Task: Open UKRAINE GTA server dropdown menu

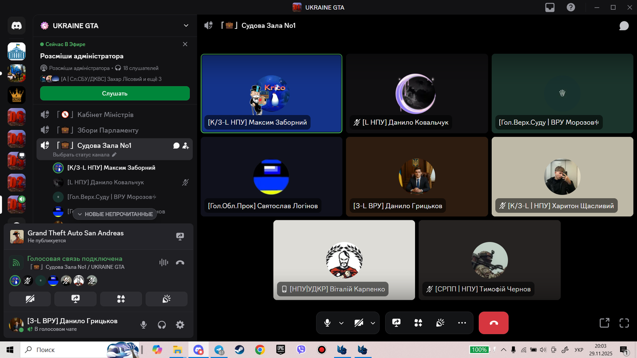Action: (186, 25)
